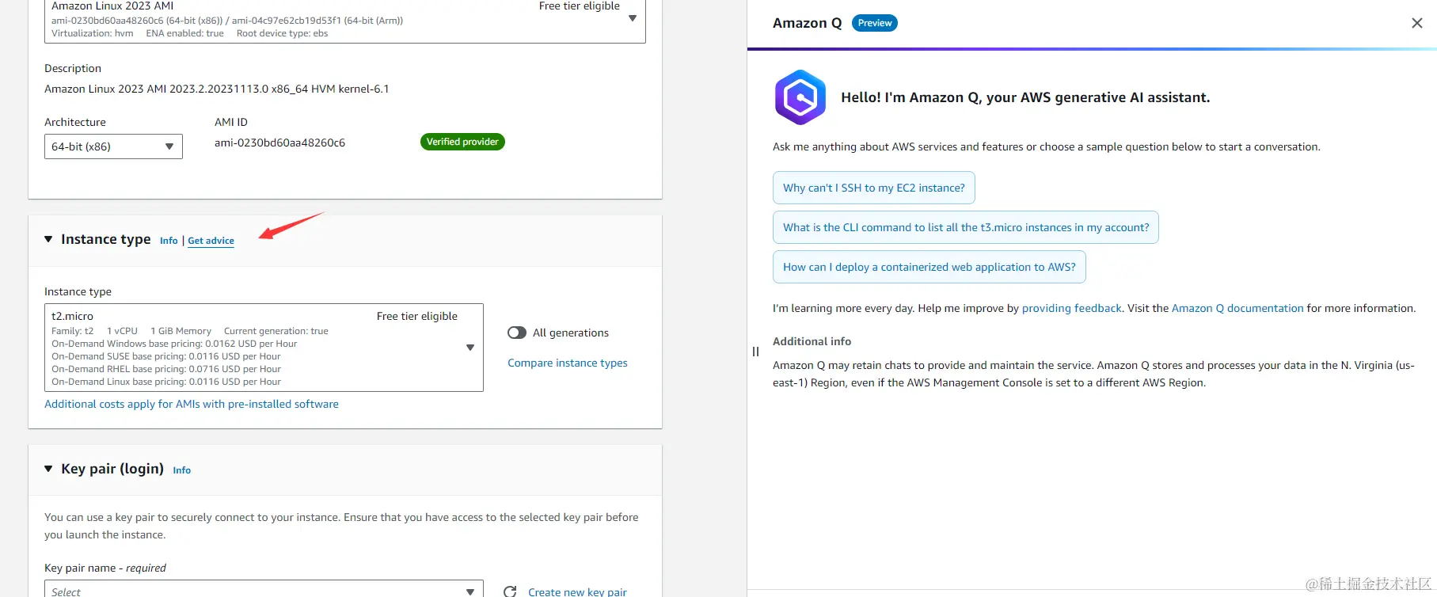Click On-Demand Windows base pricing line

(x=174, y=344)
